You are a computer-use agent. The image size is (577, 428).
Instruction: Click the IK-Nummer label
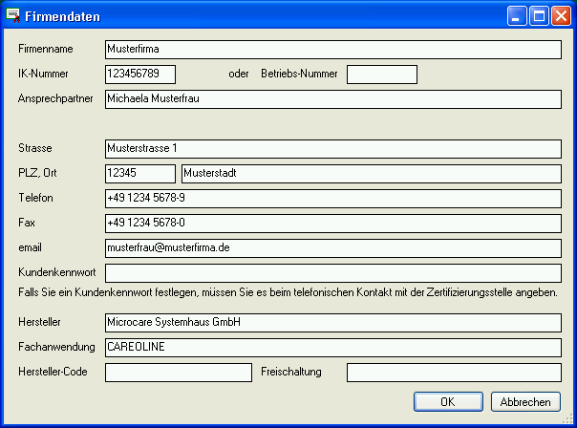click(43, 74)
